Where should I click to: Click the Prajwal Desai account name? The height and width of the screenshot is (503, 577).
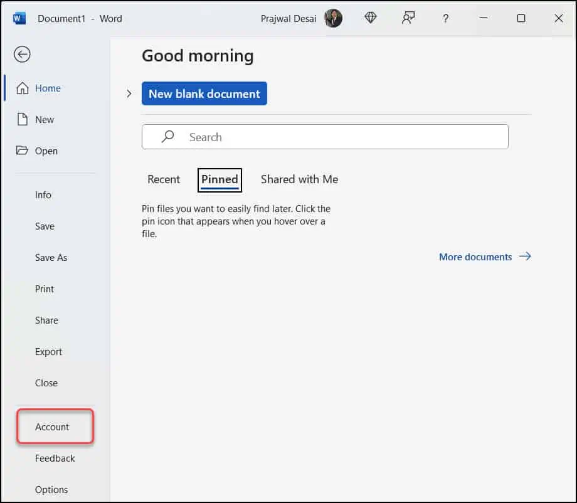[x=288, y=19]
